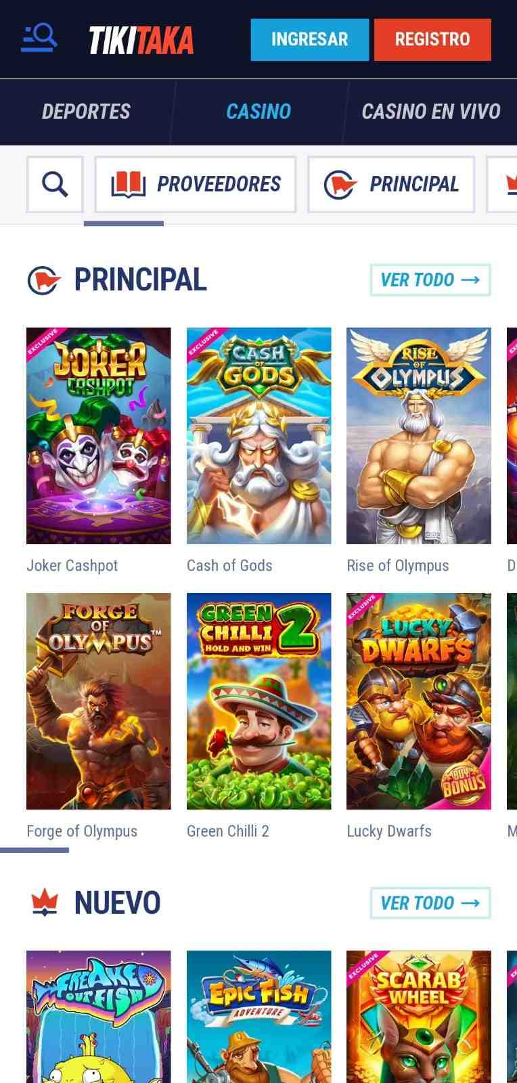Viewport: 517px width, 1083px height.
Task: Switch to the Deportes tab
Action: pos(86,112)
